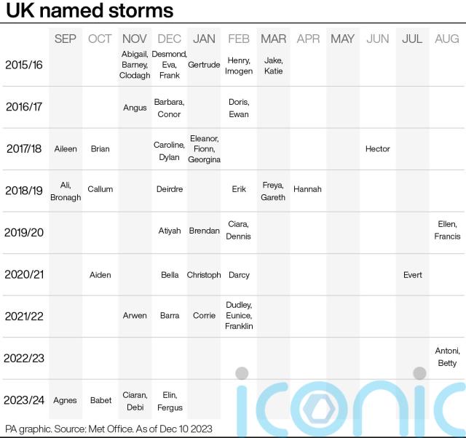Click the JAN month header
The image size is (466, 438).
(204, 39)
